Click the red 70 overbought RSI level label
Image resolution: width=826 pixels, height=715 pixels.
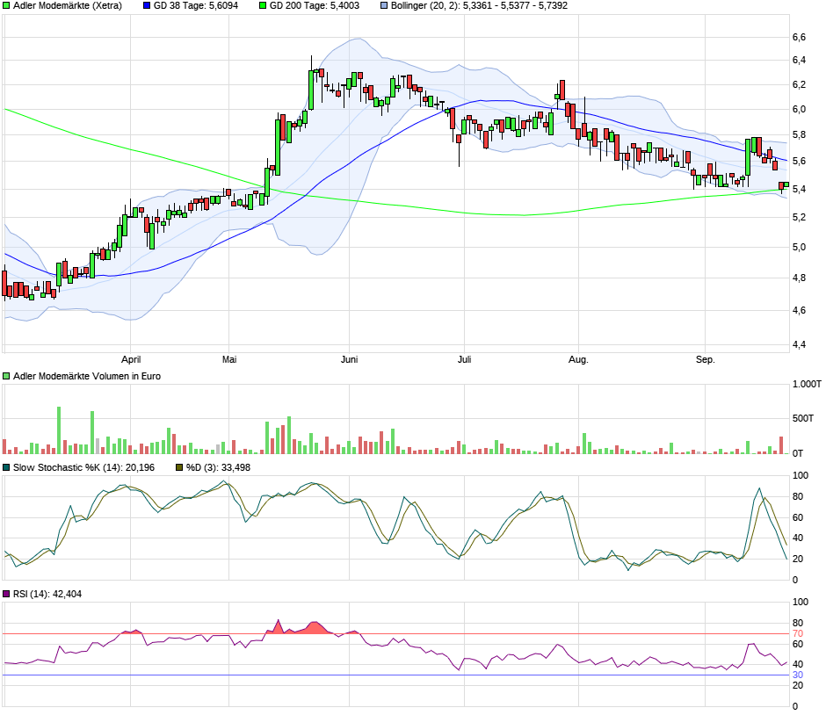click(x=798, y=633)
